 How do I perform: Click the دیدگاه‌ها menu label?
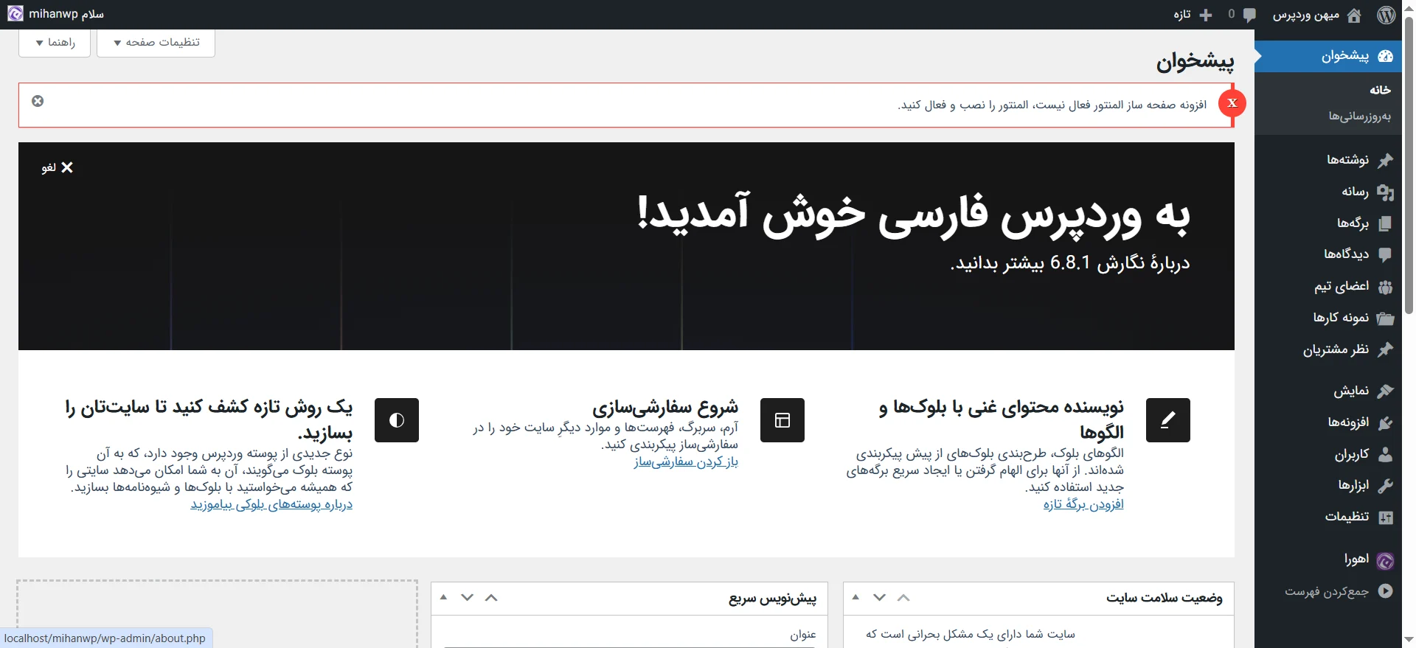tap(1347, 254)
